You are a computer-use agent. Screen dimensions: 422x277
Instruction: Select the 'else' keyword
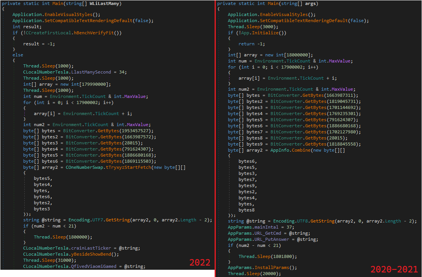click(x=18, y=55)
